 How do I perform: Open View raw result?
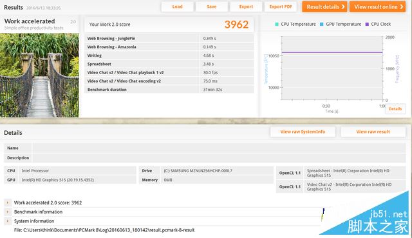373,132
